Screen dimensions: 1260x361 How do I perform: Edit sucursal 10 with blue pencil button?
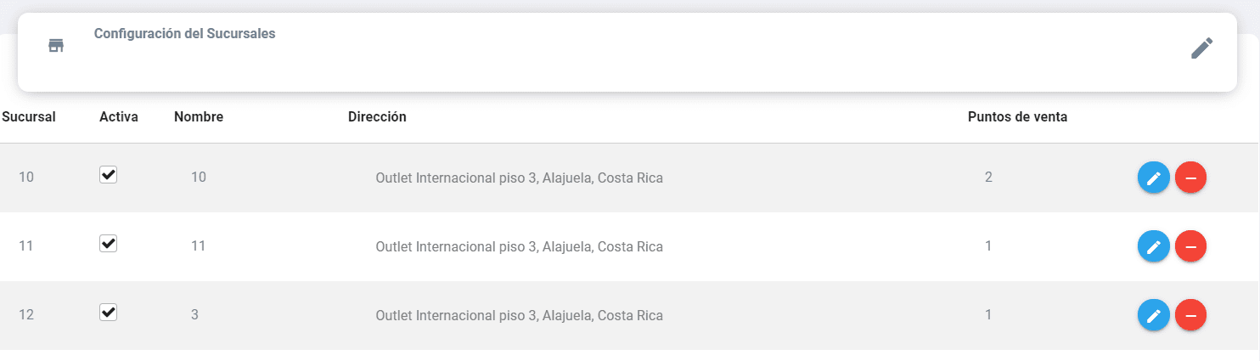point(1153,178)
